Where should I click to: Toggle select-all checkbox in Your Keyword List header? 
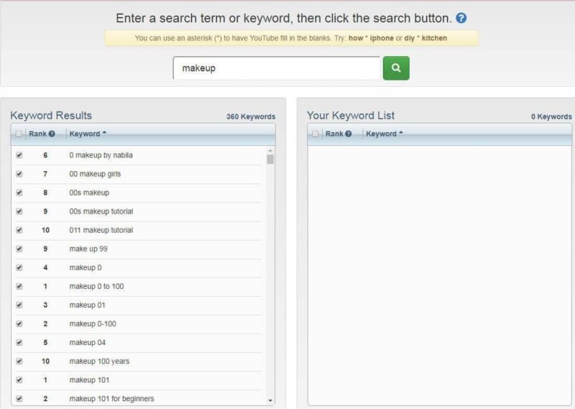[315, 134]
